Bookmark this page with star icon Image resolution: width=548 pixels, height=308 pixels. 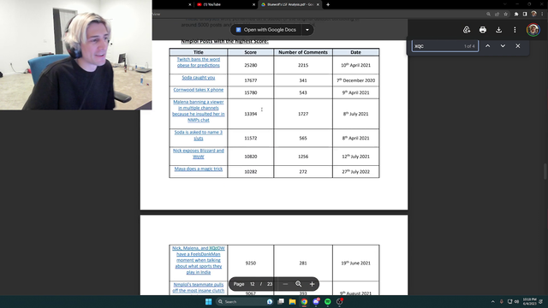(506, 14)
